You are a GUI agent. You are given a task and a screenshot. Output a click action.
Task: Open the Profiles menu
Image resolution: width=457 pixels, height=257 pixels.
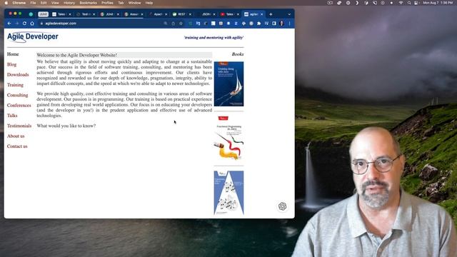tap(107, 3)
